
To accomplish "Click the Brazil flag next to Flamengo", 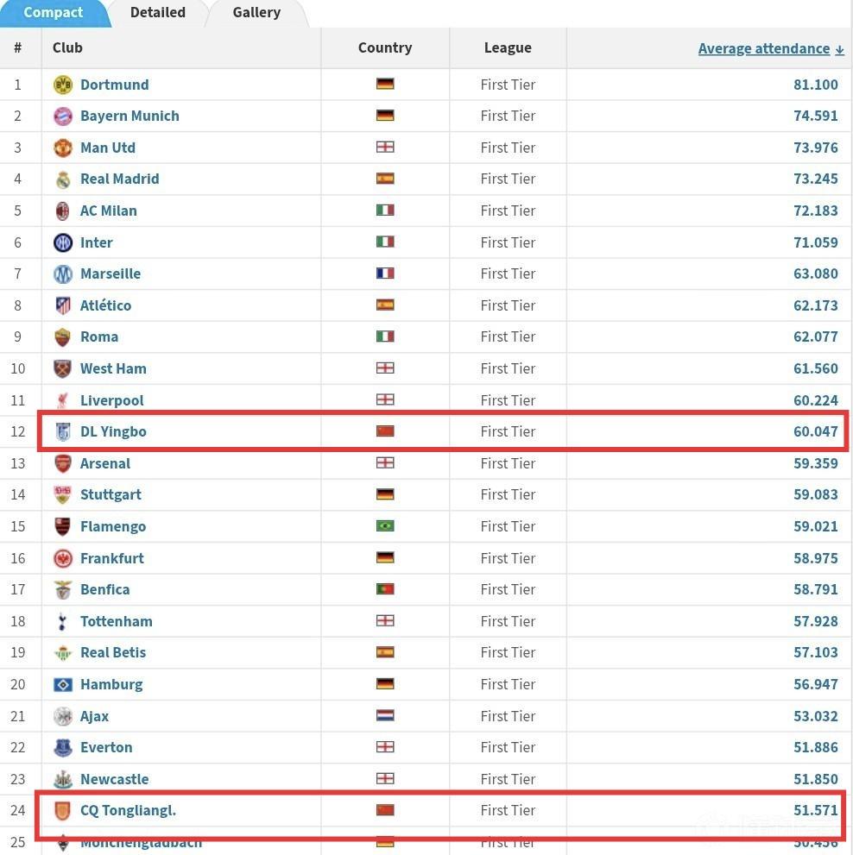I will [385, 526].
